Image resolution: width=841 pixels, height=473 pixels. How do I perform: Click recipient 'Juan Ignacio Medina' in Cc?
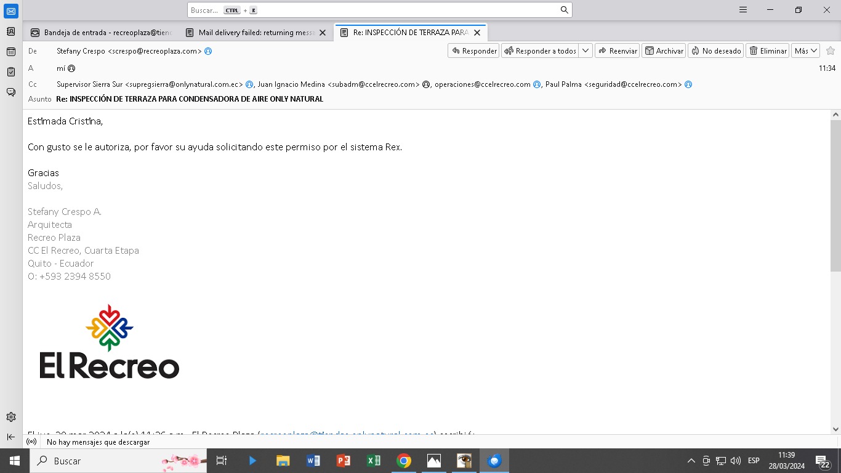click(x=339, y=84)
